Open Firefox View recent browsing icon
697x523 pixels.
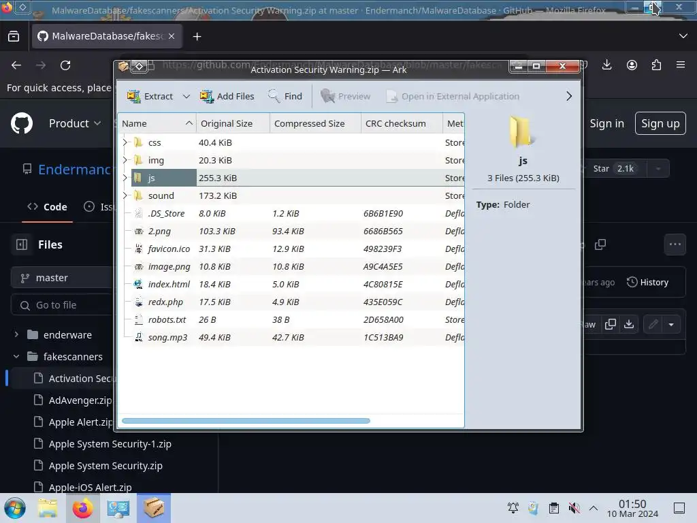[14, 36]
